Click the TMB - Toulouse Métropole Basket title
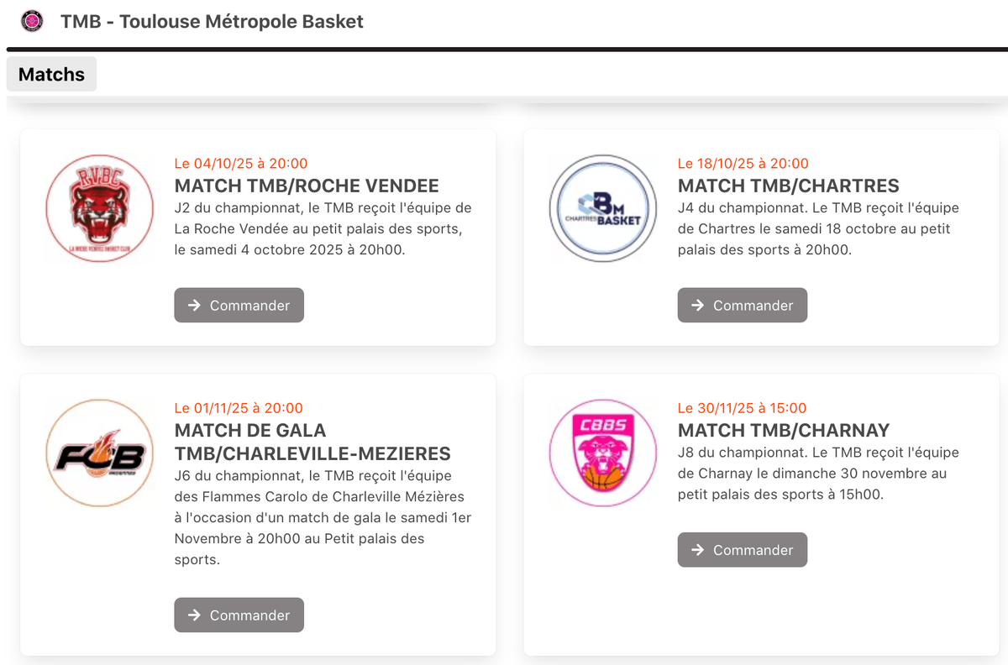 pyautogui.click(x=212, y=22)
